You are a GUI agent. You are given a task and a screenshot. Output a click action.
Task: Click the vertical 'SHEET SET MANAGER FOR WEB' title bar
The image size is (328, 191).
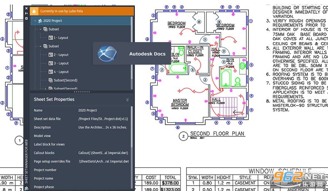tap(26, 161)
